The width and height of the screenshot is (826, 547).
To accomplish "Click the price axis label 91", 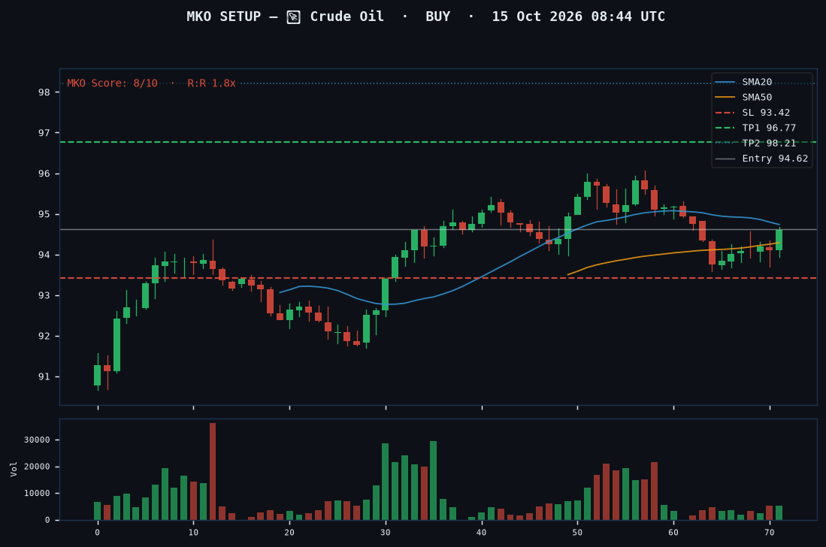I will [44, 377].
